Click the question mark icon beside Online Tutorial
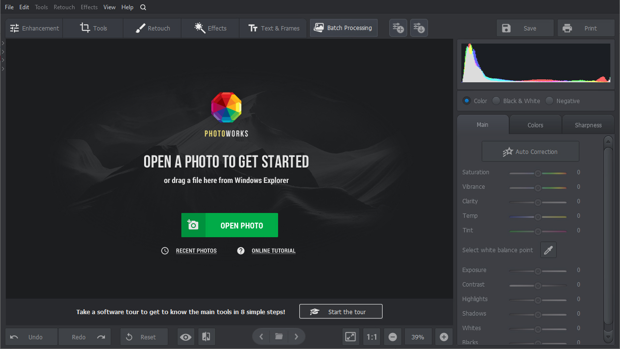The image size is (620, 349). click(241, 251)
